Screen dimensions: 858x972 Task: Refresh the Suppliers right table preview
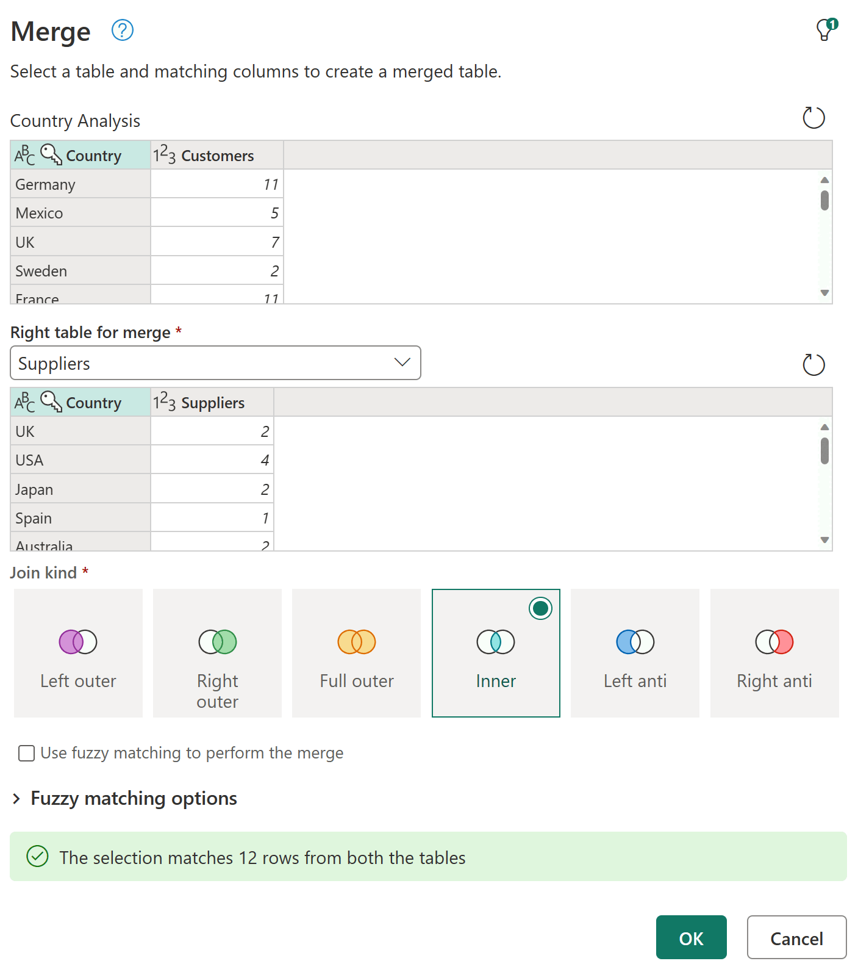click(x=813, y=365)
